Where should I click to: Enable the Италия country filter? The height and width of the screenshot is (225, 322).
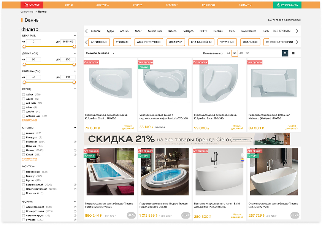point(24,151)
